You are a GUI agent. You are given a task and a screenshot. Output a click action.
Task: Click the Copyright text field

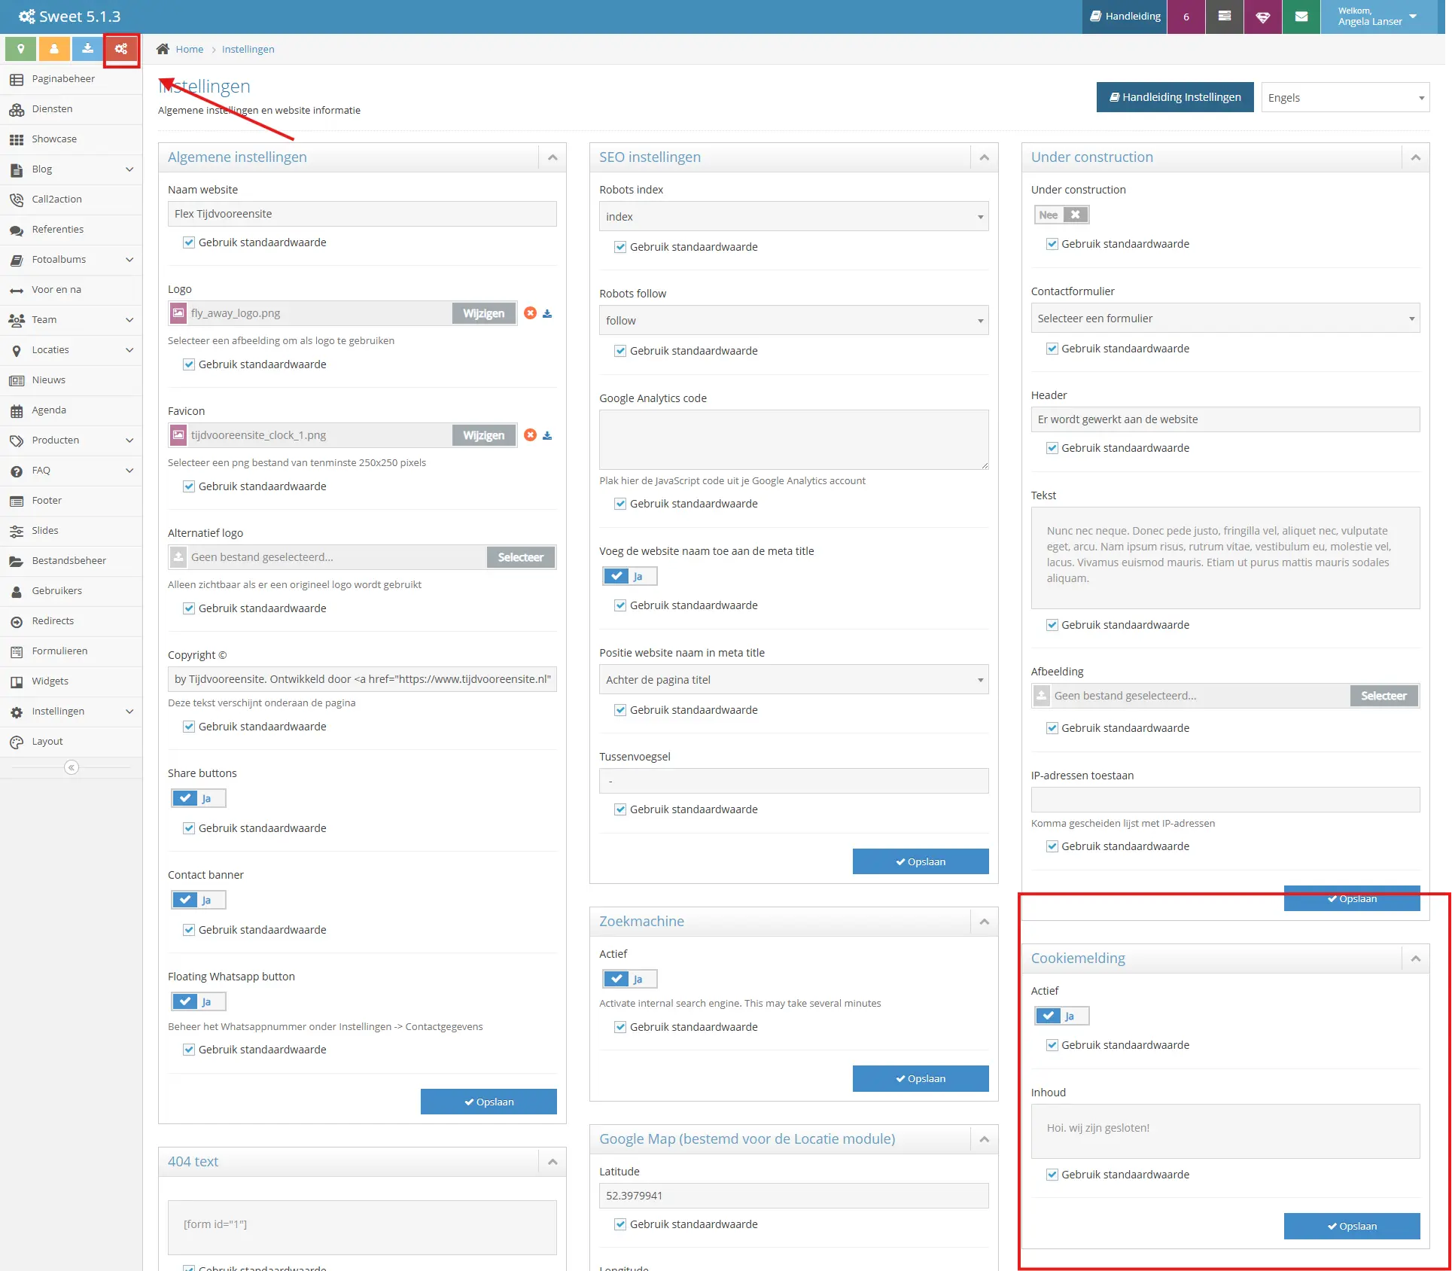click(362, 679)
